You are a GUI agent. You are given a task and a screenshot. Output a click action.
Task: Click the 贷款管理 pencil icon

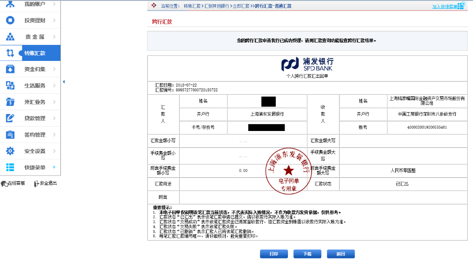(x=10, y=118)
